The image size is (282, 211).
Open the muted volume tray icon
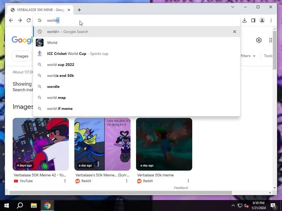(x=246, y=206)
